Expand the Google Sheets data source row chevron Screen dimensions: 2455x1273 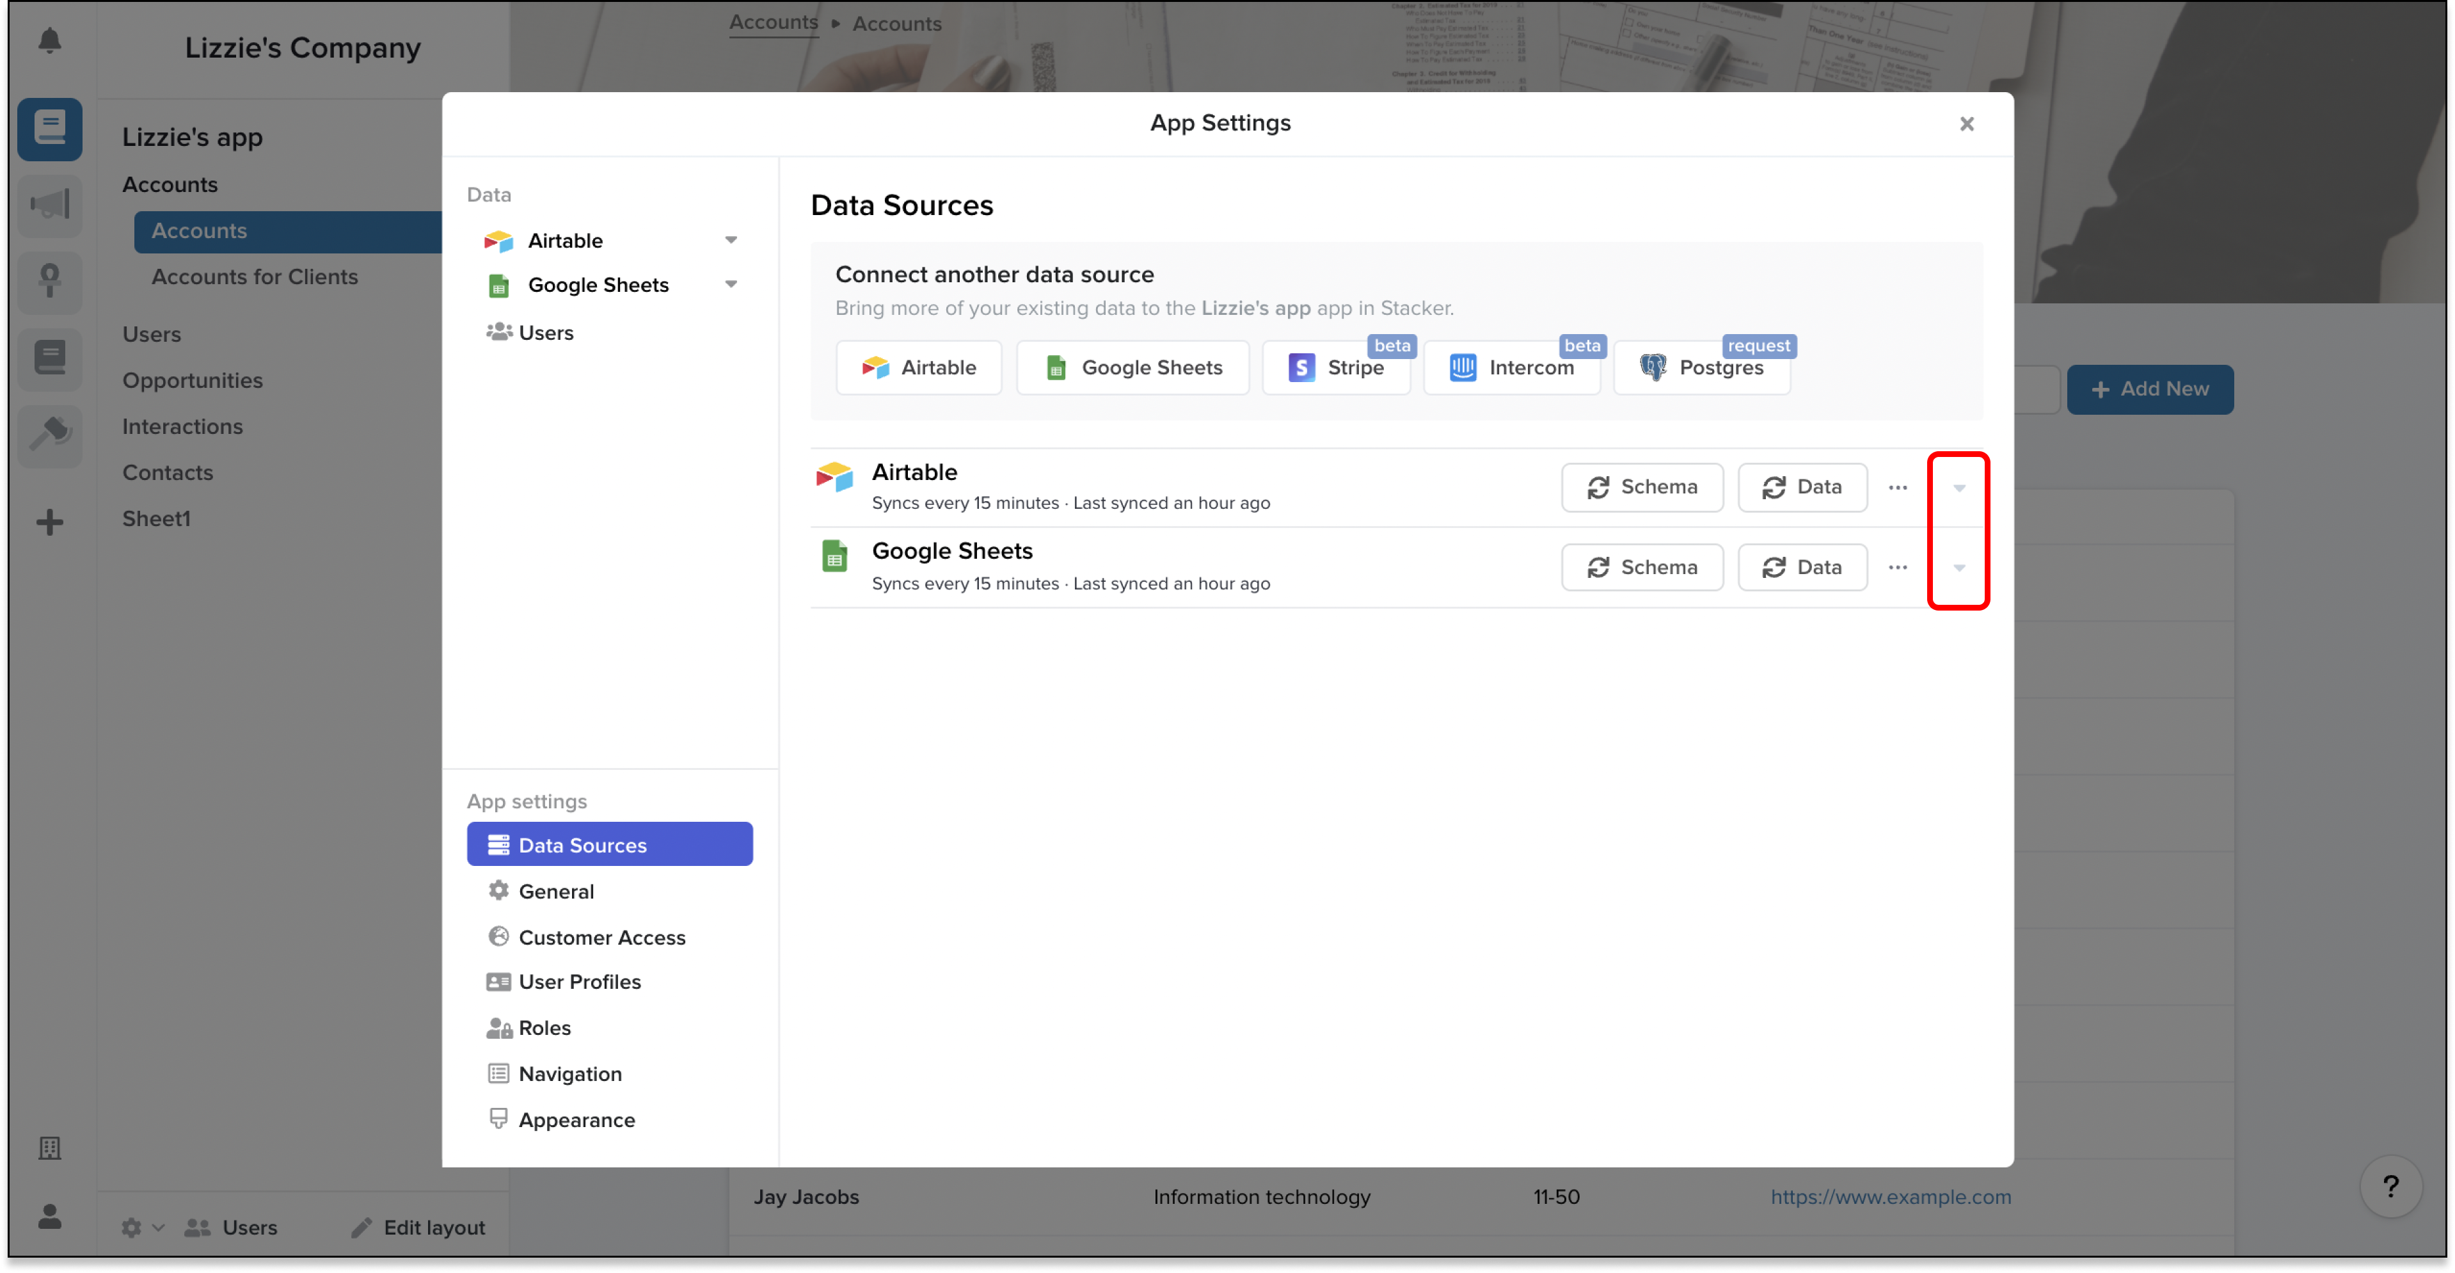pos(1959,568)
